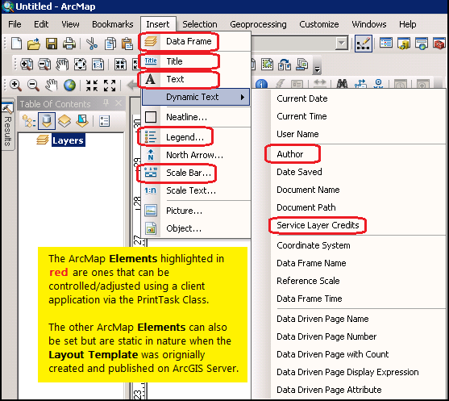
Task: Click List By Selection icon
Action: (x=82, y=121)
